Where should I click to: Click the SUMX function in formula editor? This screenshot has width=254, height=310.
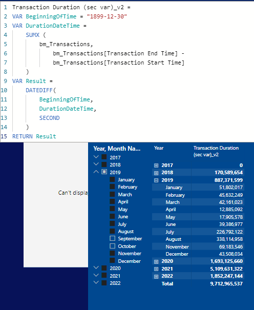pos(33,35)
